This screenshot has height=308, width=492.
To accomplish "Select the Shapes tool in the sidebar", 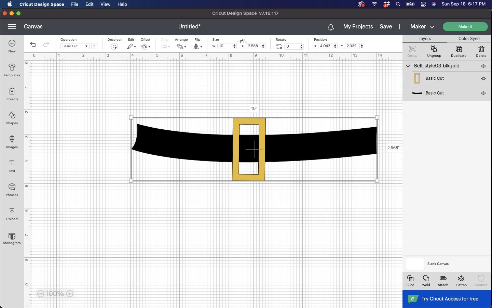I will pos(12,118).
